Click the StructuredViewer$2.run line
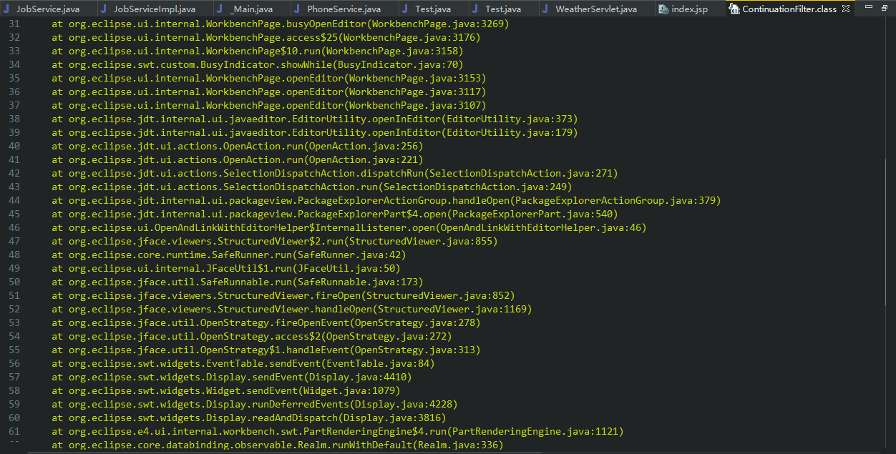Viewport: 896px width, 454px height. [275, 241]
